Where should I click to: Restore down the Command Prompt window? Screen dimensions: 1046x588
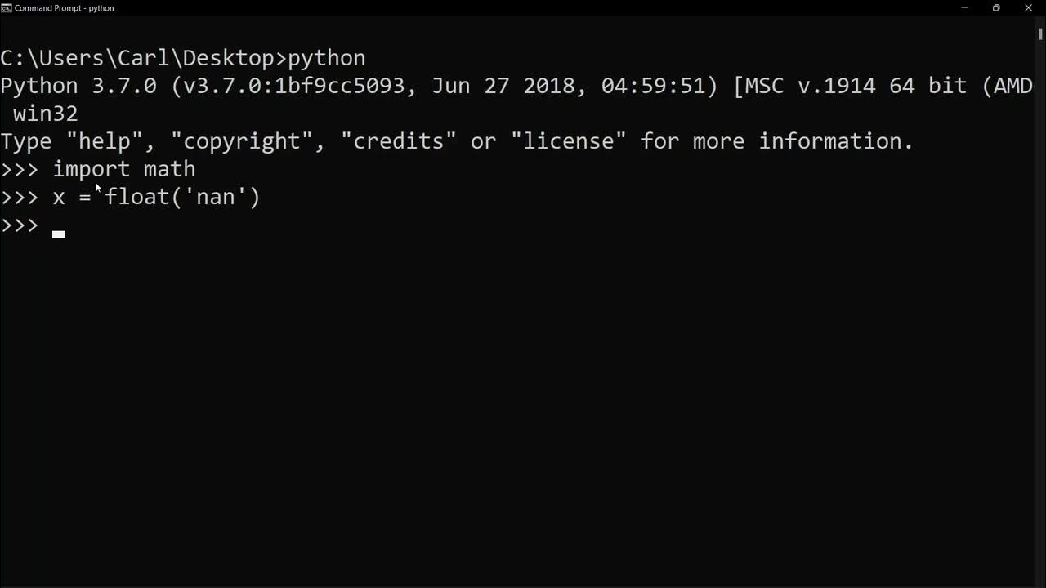tap(996, 8)
